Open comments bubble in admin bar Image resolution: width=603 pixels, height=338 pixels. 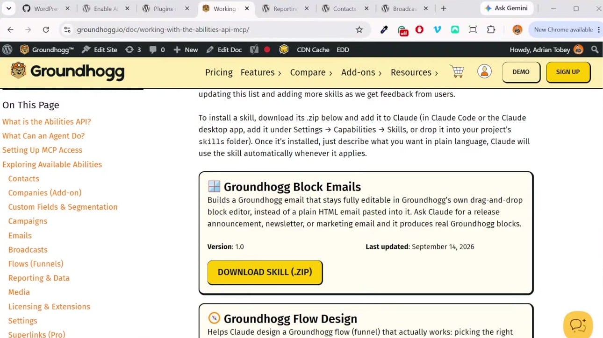157,49
